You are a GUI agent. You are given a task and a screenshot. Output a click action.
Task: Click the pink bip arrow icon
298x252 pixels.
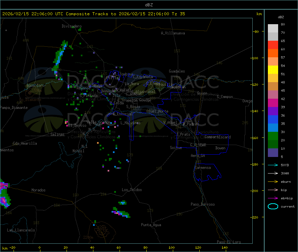tap(273, 190)
